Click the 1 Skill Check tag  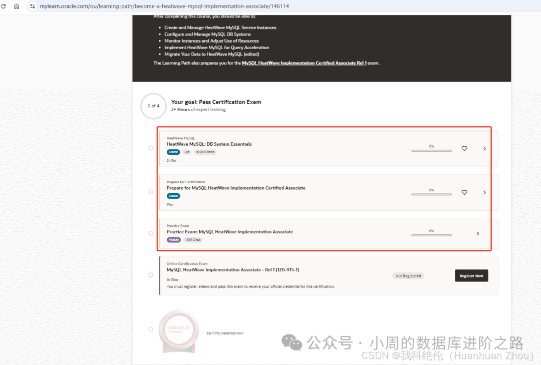(x=193, y=240)
